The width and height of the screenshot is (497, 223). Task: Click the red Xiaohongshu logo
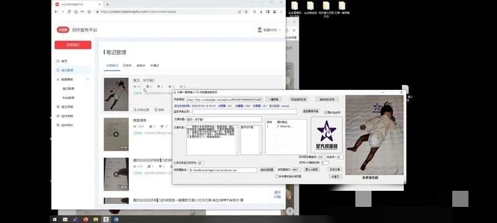[x=63, y=30]
